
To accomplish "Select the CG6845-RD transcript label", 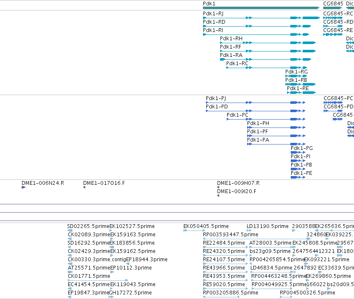I will point(338,22).
